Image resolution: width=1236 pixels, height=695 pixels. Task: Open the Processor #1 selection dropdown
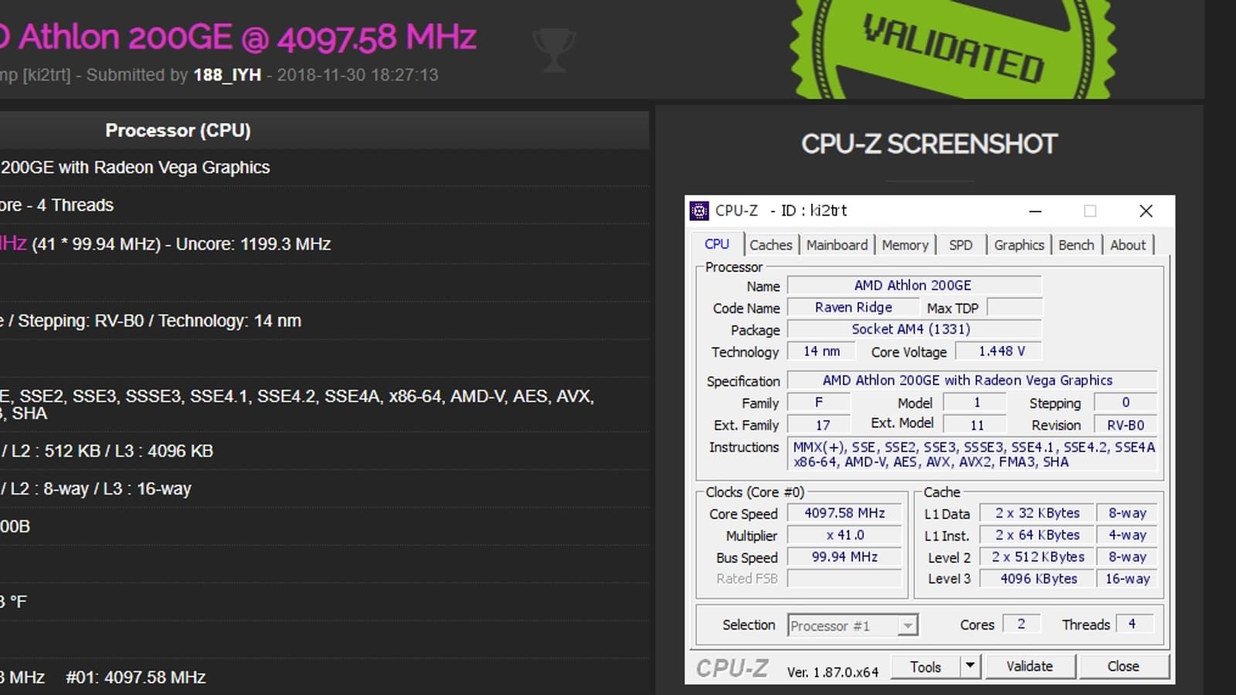[852, 625]
